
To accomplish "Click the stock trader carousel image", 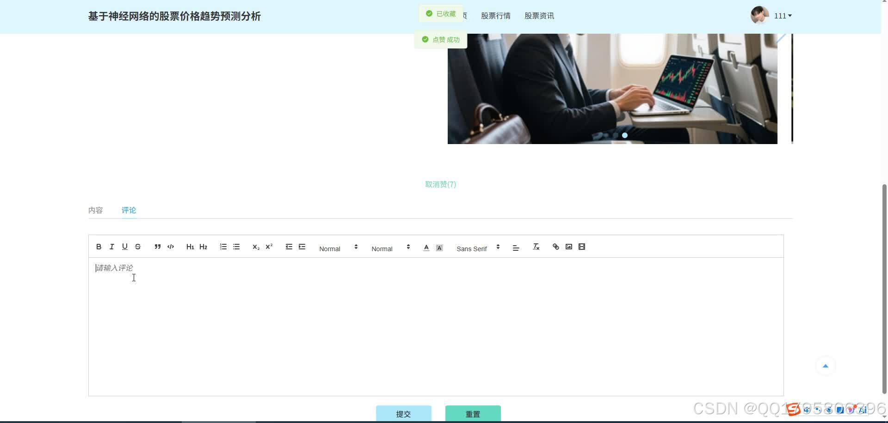I will coord(612,89).
